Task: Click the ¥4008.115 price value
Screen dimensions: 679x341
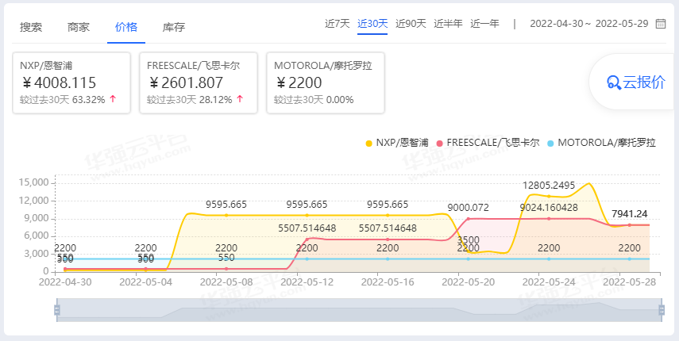Action: pyautogui.click(x=58, y=82)
